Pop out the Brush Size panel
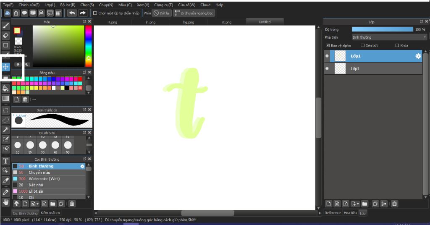The width and height of the screenshot is (430, 225). tap(84, 133)
